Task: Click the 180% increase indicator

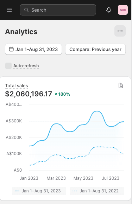Action: point(63,94)
